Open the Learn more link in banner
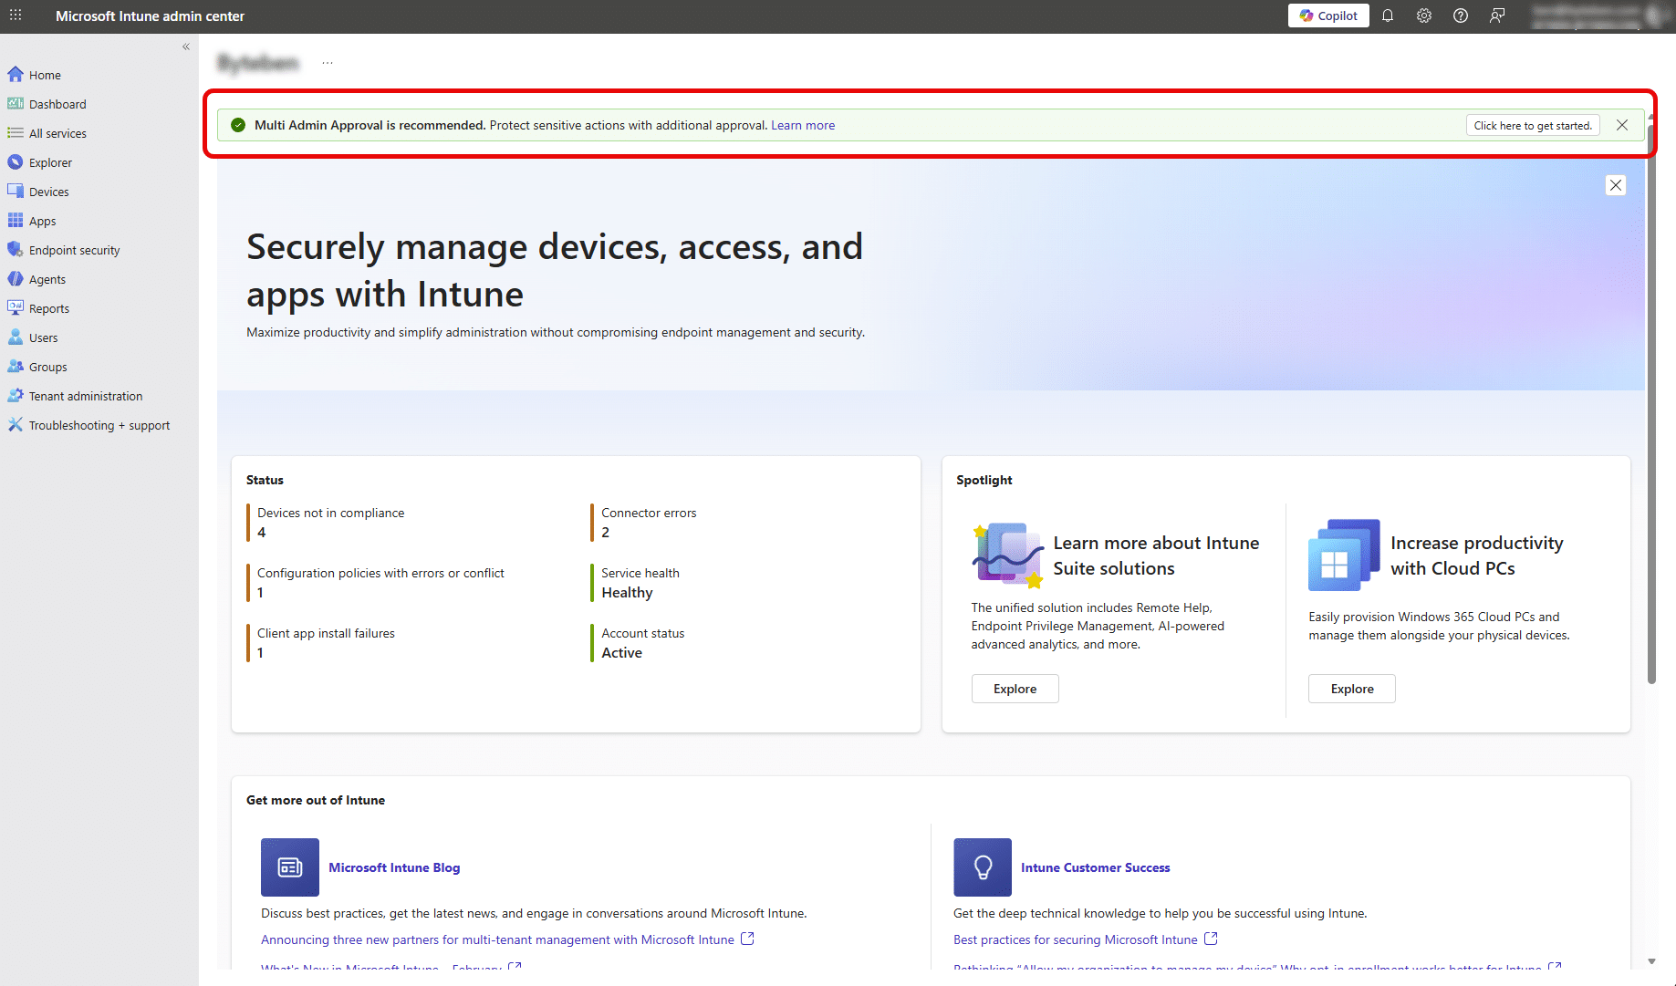1676x986 pixels. tap(803, 125)
